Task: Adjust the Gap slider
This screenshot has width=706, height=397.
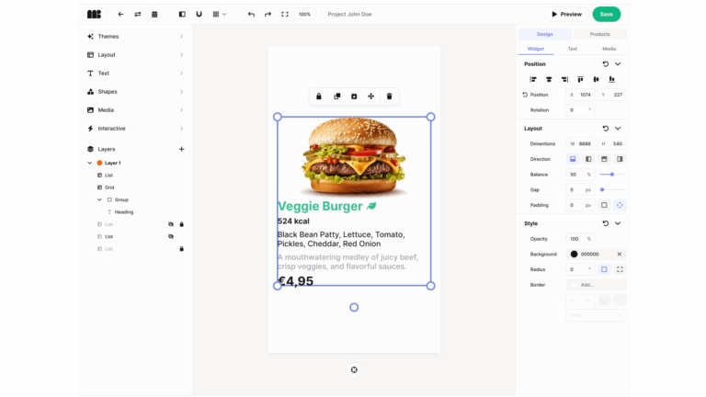Action: pos(612,190)
